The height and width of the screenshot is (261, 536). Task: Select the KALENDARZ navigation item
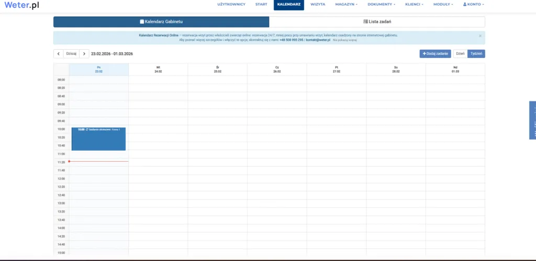coord(289,5)
